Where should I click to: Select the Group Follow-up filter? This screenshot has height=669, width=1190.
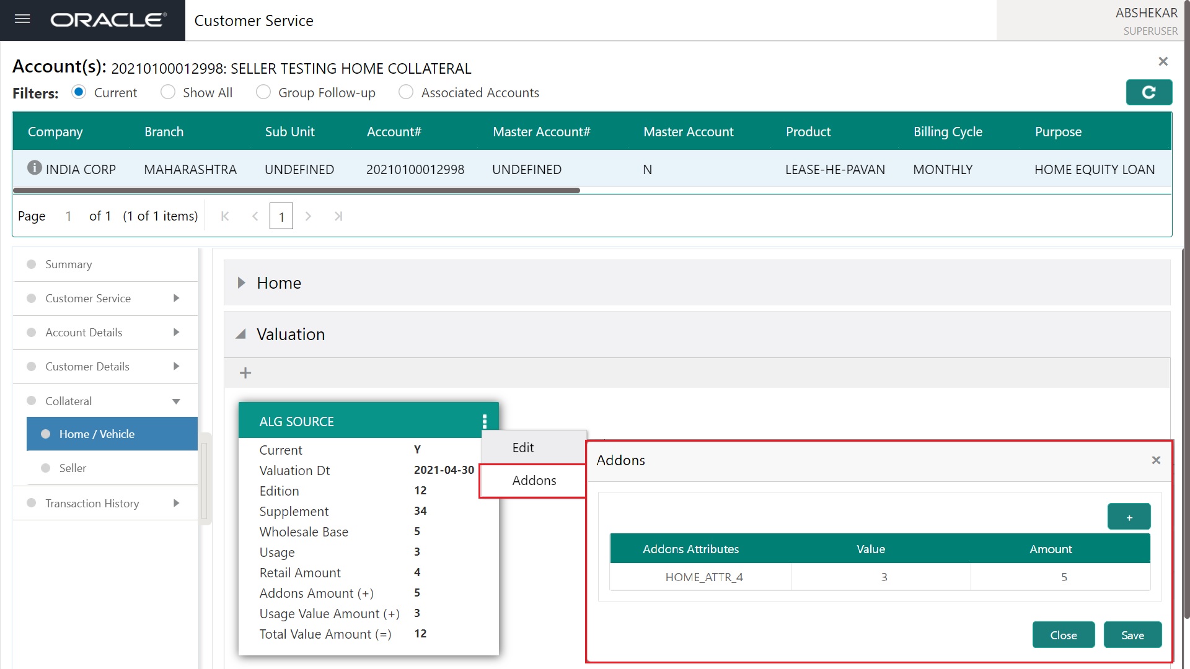point(263,92)
